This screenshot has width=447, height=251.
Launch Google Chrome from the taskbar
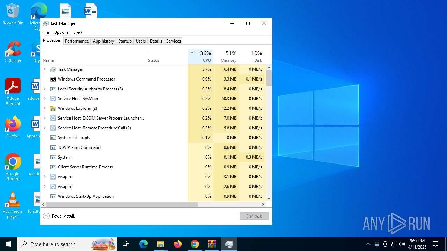195,244
